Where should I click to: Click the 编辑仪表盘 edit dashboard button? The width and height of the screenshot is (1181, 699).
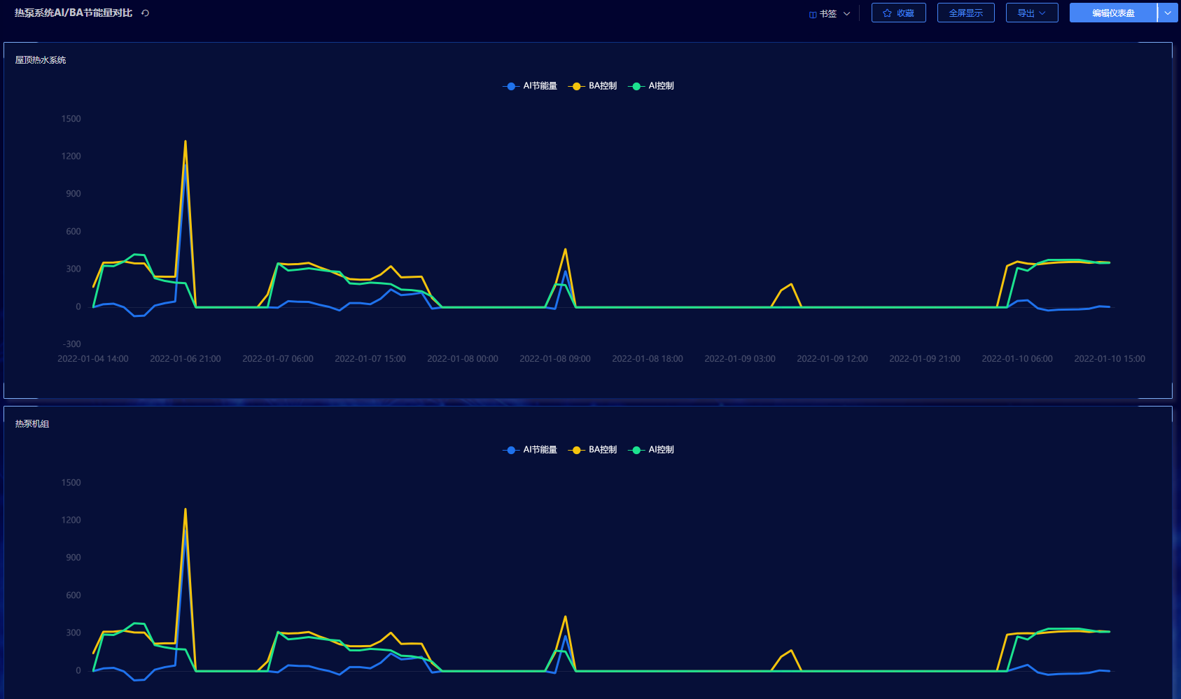click(1112, 13)
